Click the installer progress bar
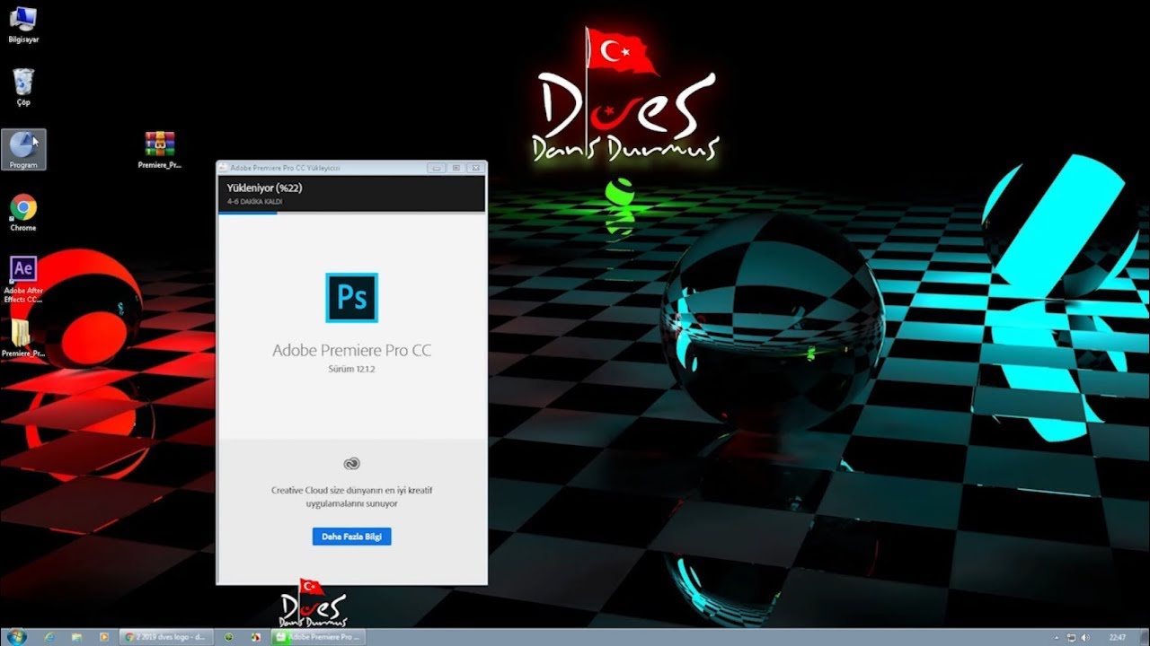The height and width of the screenshot is (646, 1150). (x=352, y=213)
